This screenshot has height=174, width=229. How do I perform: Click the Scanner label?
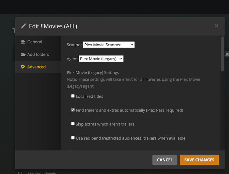74,45
